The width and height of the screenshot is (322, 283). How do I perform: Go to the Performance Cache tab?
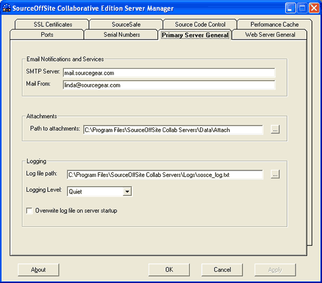[x=275, y=25]
